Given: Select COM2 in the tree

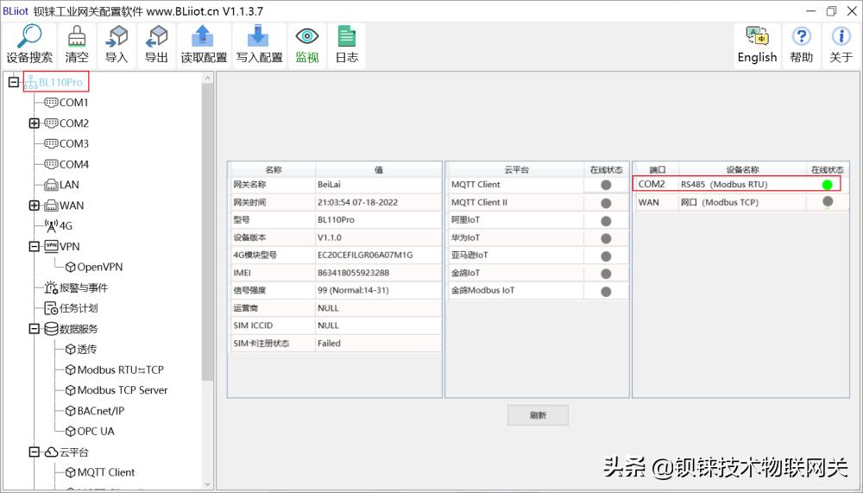Looking at the screenshot, I should [x=66, y=123].
